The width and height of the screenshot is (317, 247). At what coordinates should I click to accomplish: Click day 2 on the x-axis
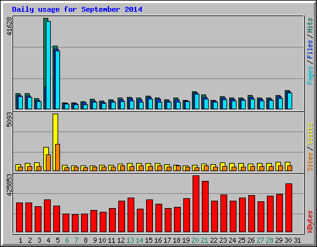coord(30,240)
